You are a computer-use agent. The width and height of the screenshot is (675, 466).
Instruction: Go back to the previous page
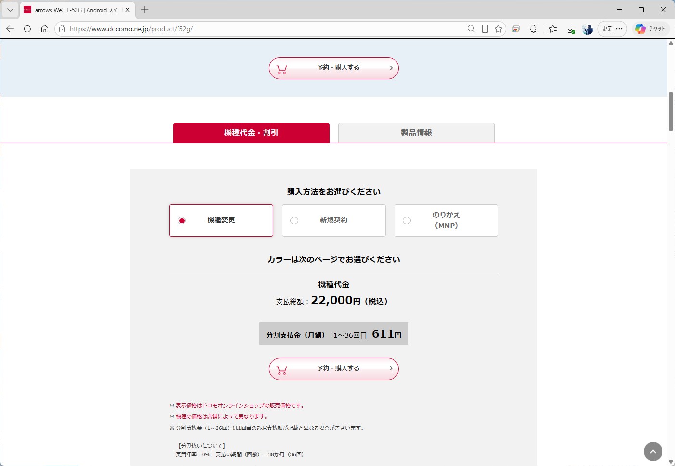point(10,29)
